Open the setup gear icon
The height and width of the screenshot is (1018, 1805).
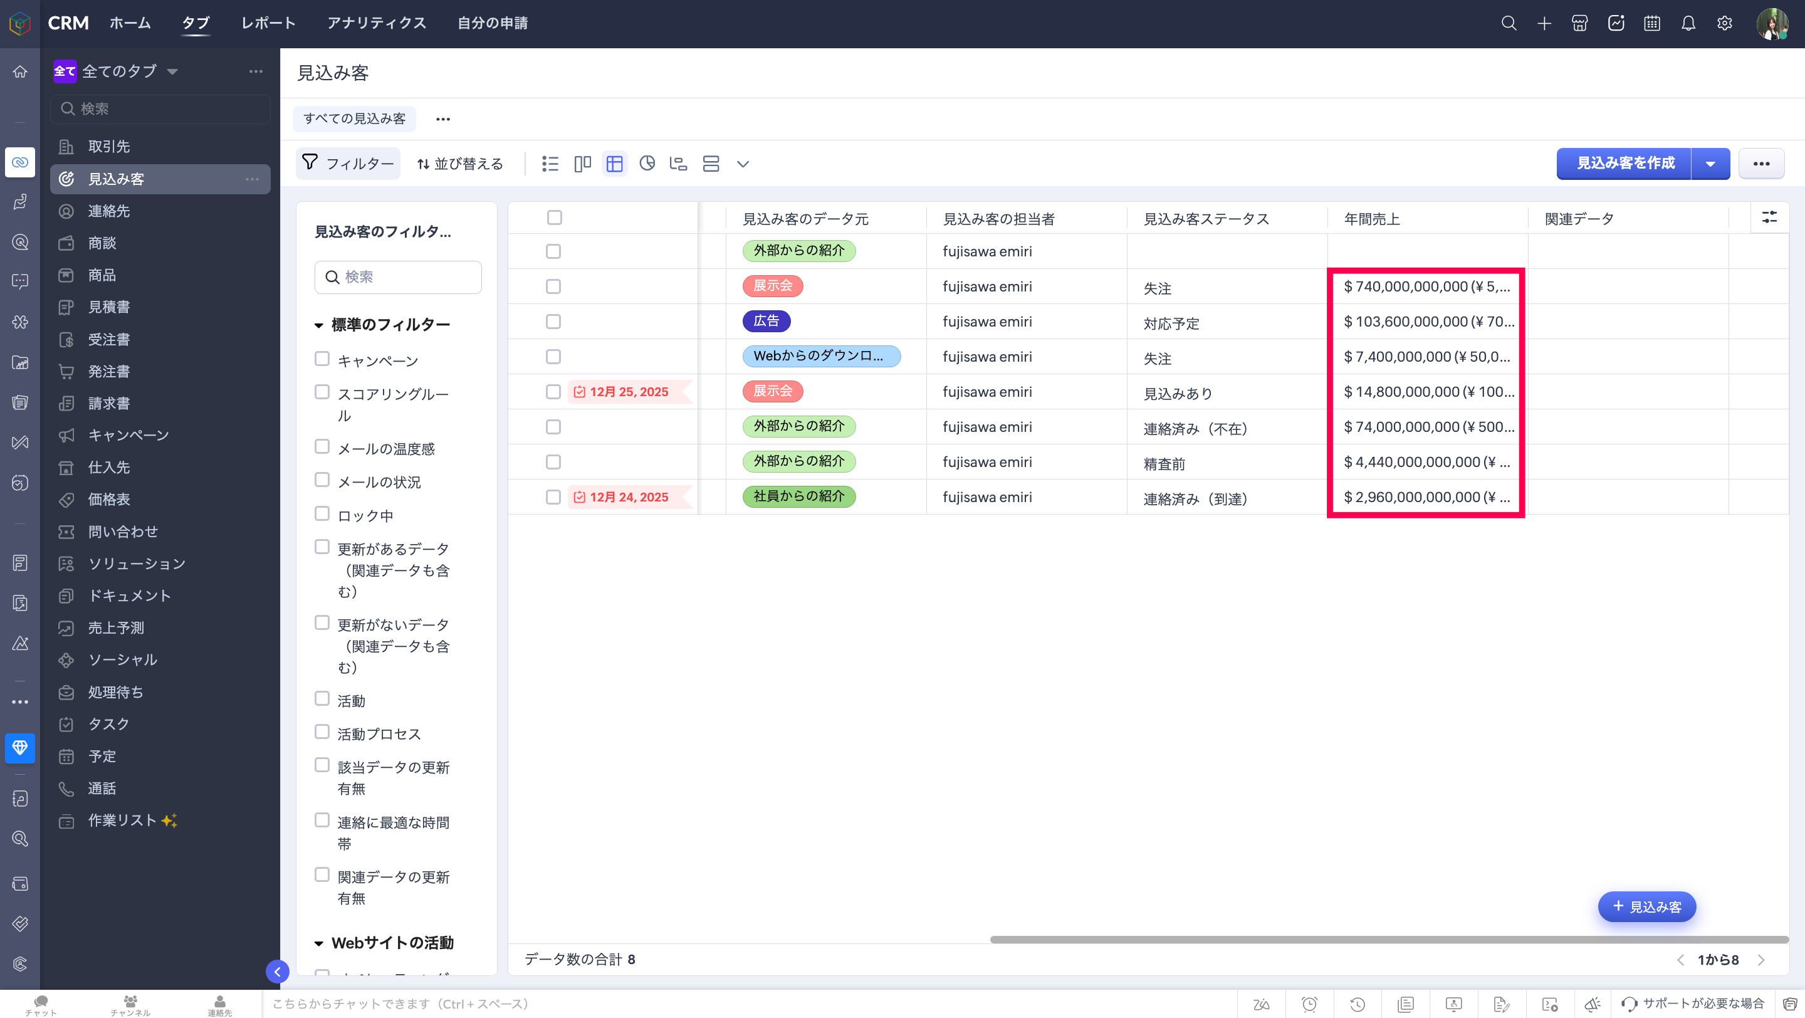click(x=1724, y=23)
